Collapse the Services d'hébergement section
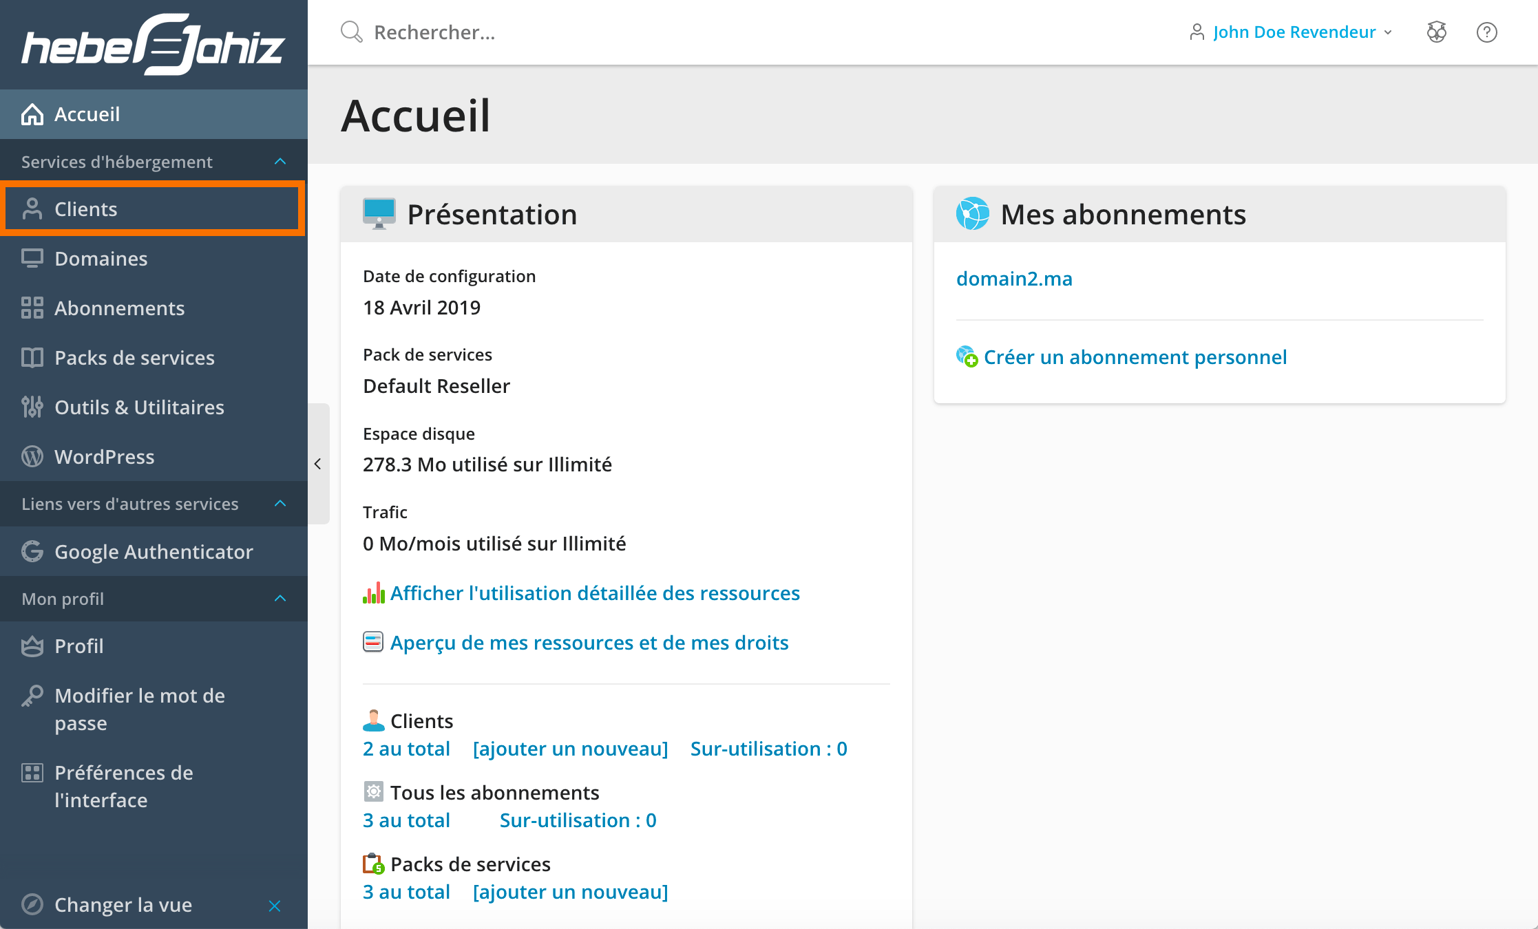This screenshot has height=929, width=1538. pyautogui.click(x=280, y=162)
